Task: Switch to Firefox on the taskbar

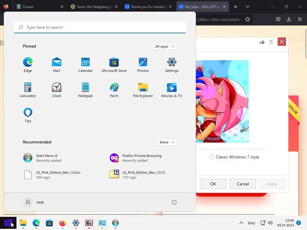Action: pos(62,223)
